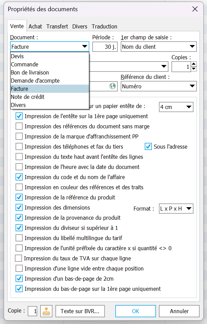Increase the Copies count with up arrow
This screenshot has width=207, height=324.
click(x=194, y=64)
